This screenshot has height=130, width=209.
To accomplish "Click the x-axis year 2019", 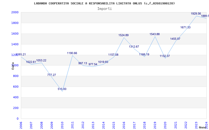I will click(155, 125).
